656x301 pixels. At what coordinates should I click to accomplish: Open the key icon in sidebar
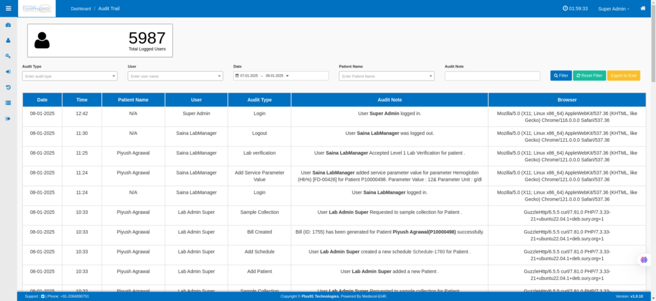pyautogui.click(x=8, y=56)
